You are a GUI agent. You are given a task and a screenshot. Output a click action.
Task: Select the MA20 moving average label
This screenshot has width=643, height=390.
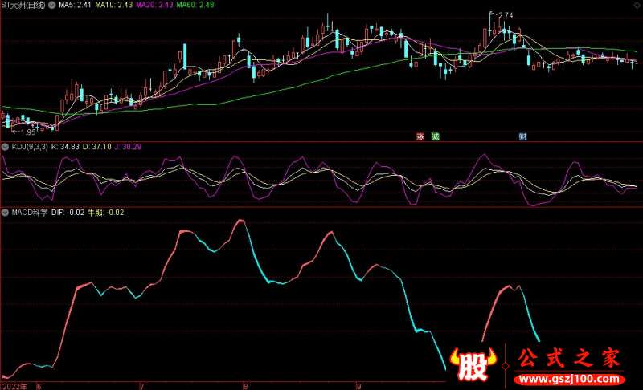[x=154, y=6]
